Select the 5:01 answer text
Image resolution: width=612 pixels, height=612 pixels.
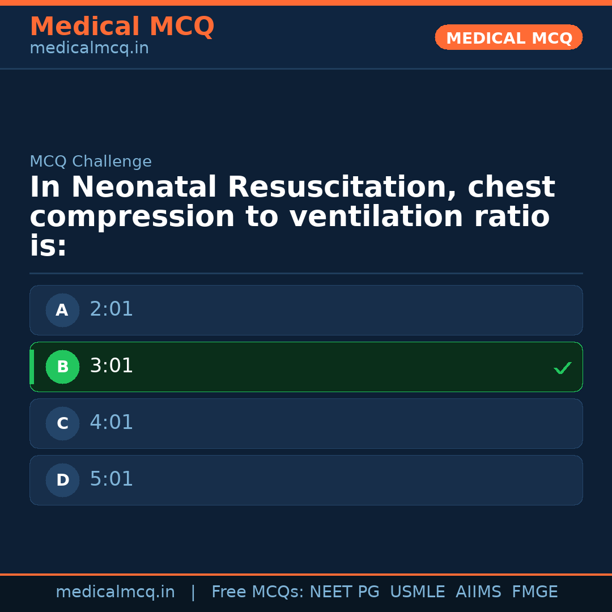[x=112, y=479]
